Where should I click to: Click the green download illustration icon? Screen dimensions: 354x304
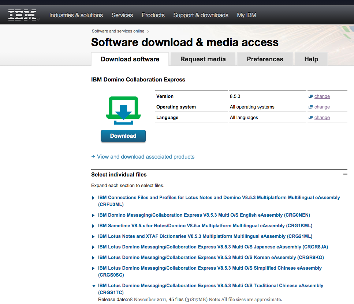pos(123,110)
